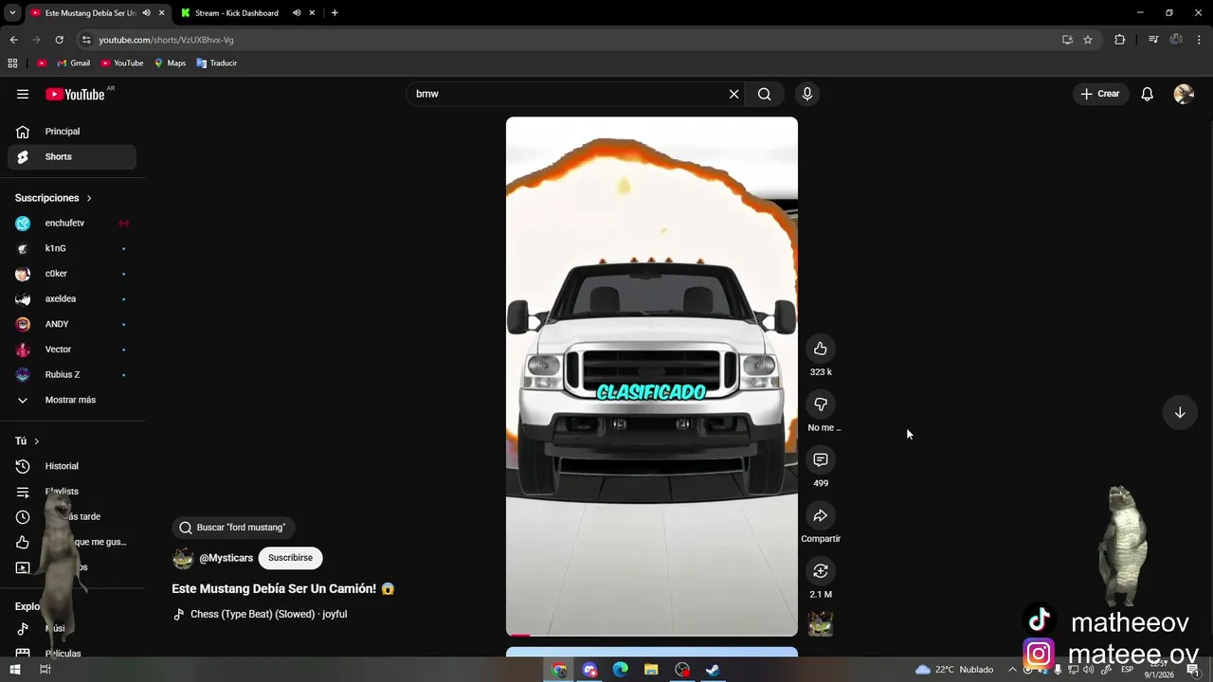
Task: Open the tab search dropdown
Action: (12, 13)
